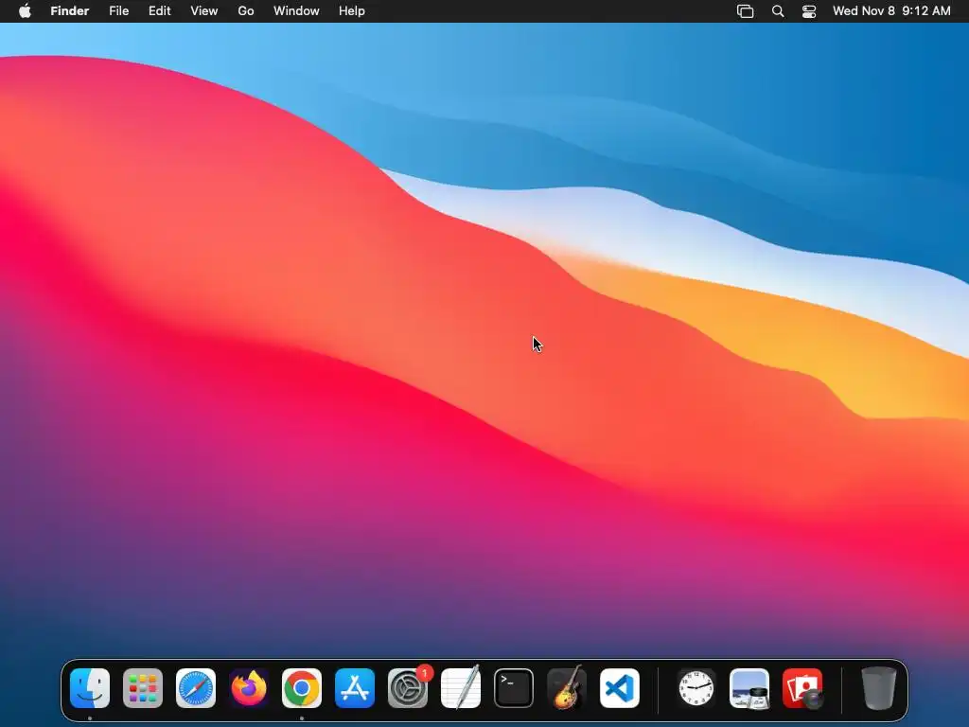Click the date and time display
969x727 pixels.
[x=891, y=11]
